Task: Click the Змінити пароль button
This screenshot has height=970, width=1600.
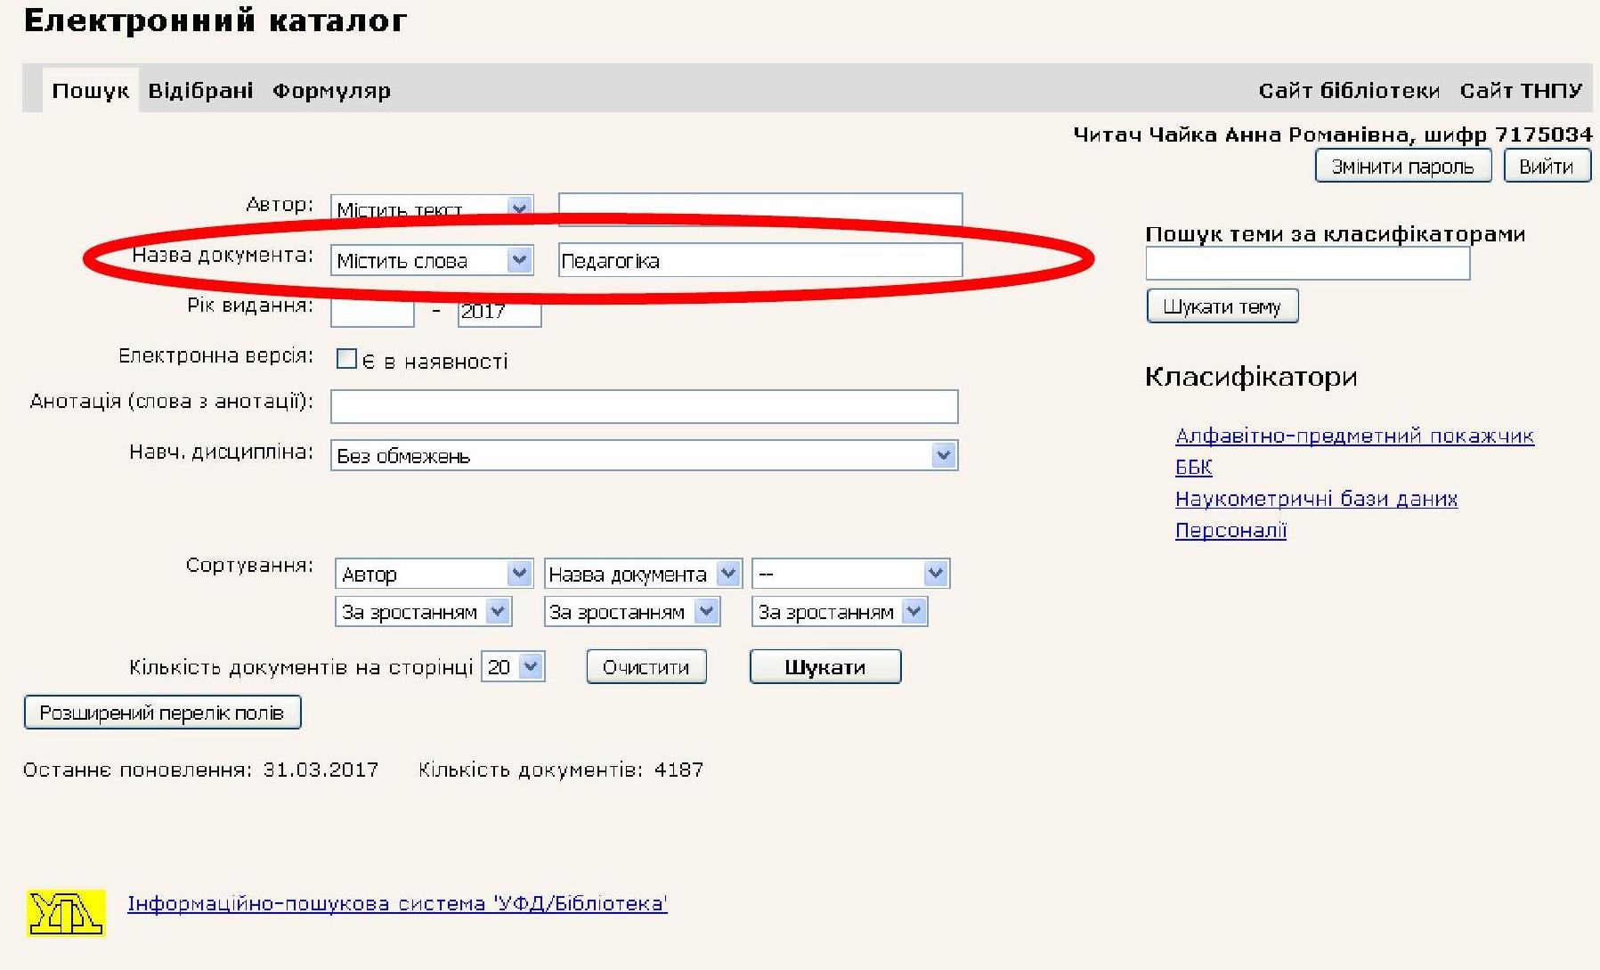Action: point(1403,166)
